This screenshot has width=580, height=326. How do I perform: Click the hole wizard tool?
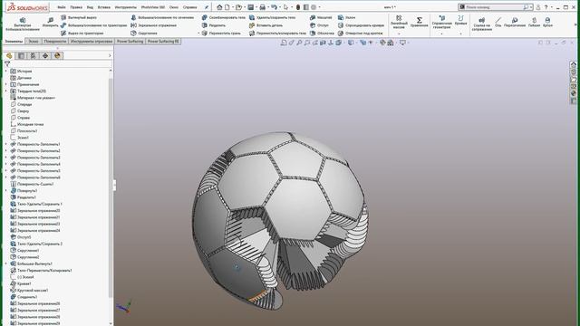(x=361, y=33)
